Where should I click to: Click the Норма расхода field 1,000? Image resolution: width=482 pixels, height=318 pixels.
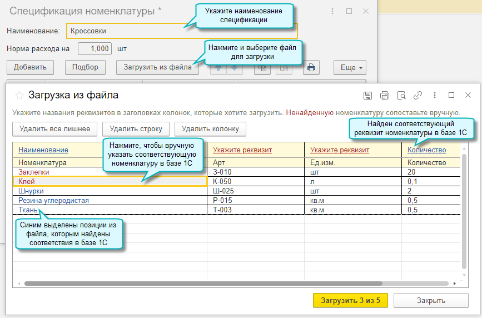click(95, 48)
